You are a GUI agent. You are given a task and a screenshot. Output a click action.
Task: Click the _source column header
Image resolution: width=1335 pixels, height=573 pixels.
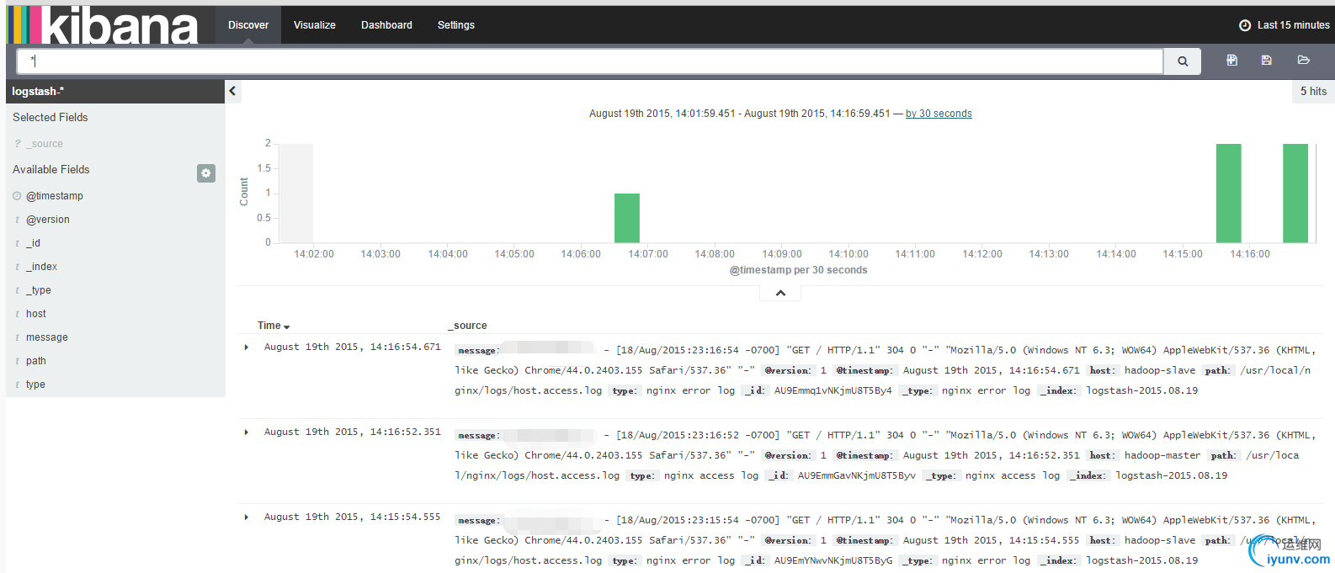(467, 326)
